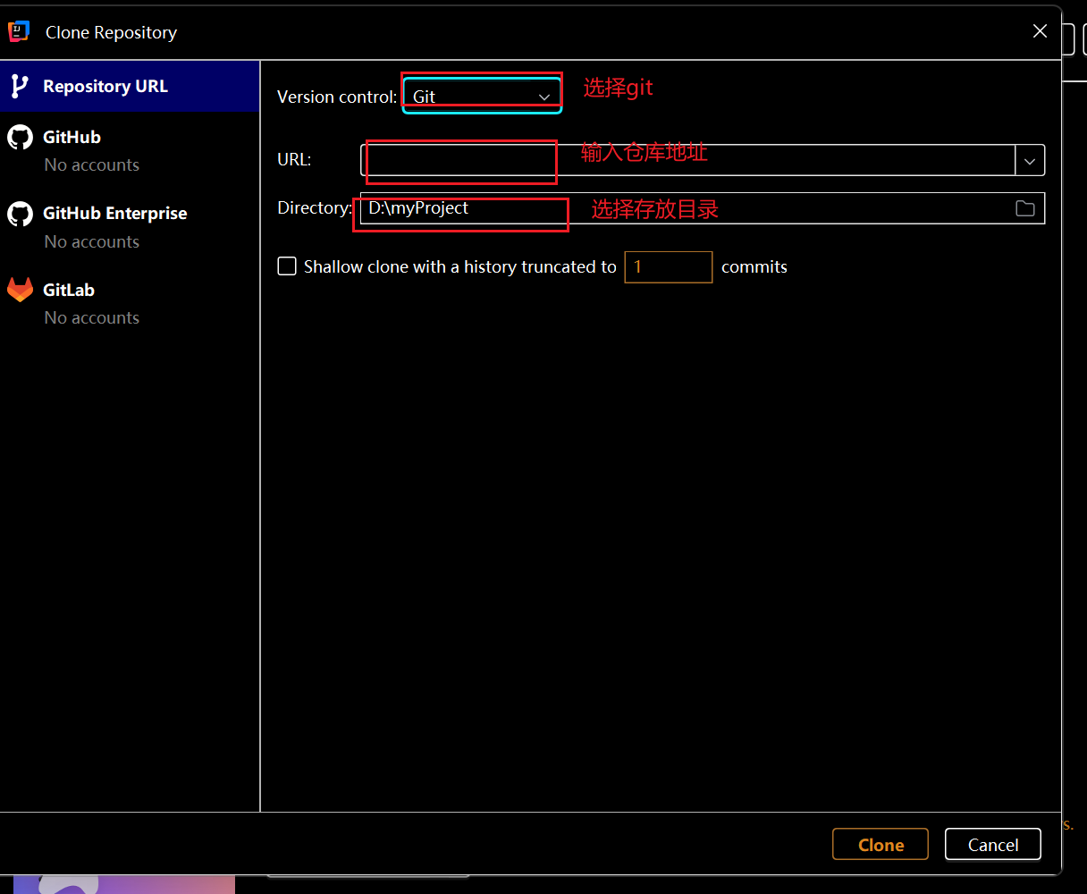The width and height of the screenshot is (1087, 894).
Task: Enable the Shallow clone checkbox
Action: [287, 266]
